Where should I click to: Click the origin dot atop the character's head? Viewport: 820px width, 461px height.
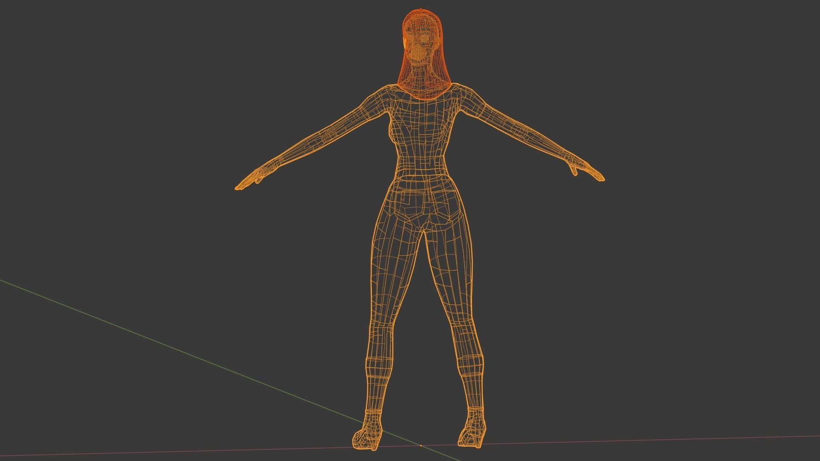click(x=421, y=9)
